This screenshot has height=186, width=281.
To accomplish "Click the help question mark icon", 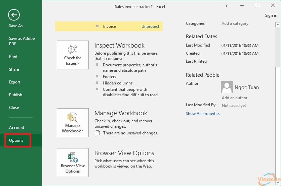I will [226, 5].
